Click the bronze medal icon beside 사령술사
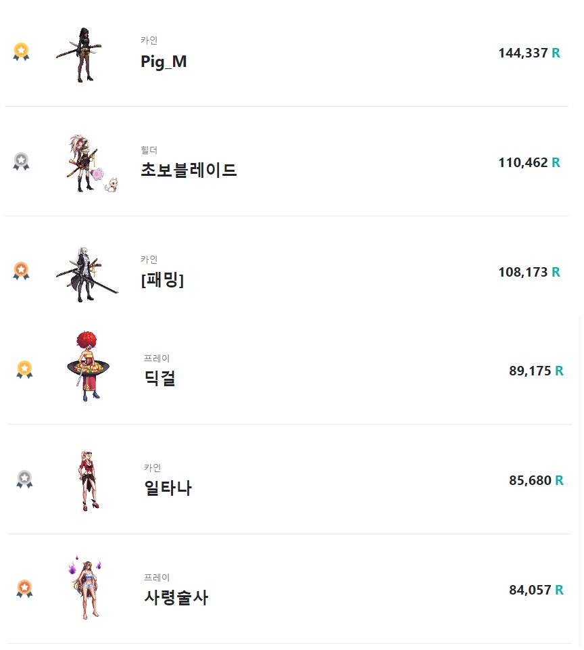The height and width of the screenshot is (650, 584). 24,588
